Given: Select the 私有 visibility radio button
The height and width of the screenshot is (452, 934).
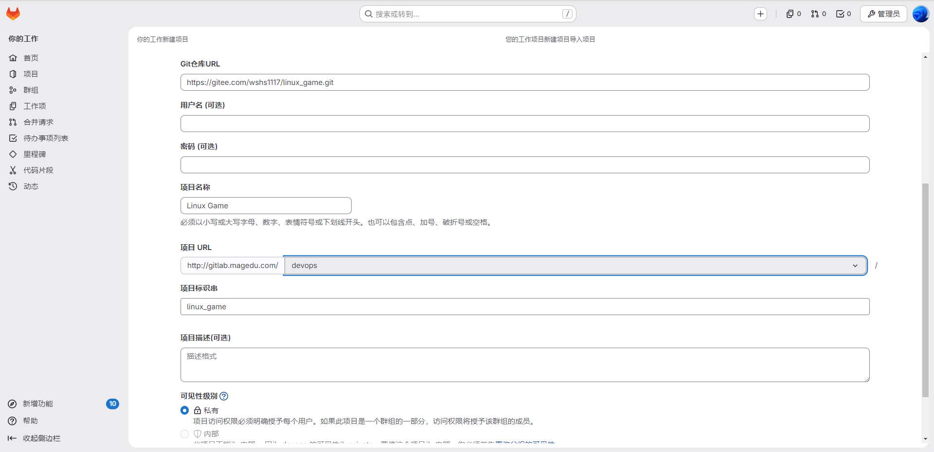Looking at the screenshot, I should coord(185,410).
